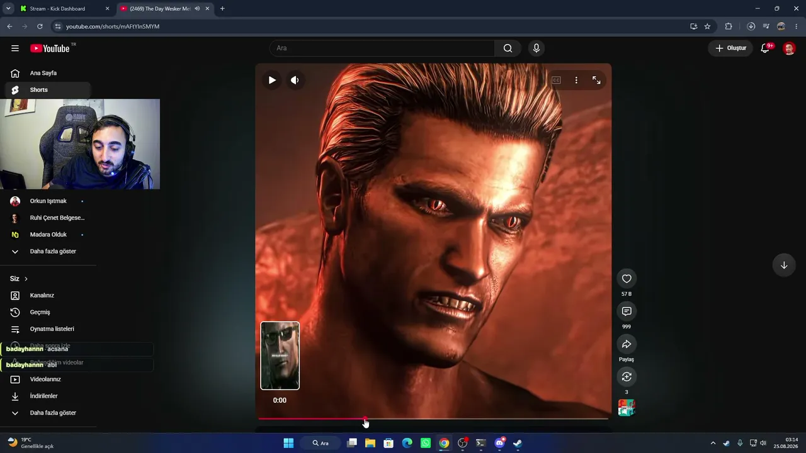
Task: Click the install app icon in address bar
Action: (693, 26)
